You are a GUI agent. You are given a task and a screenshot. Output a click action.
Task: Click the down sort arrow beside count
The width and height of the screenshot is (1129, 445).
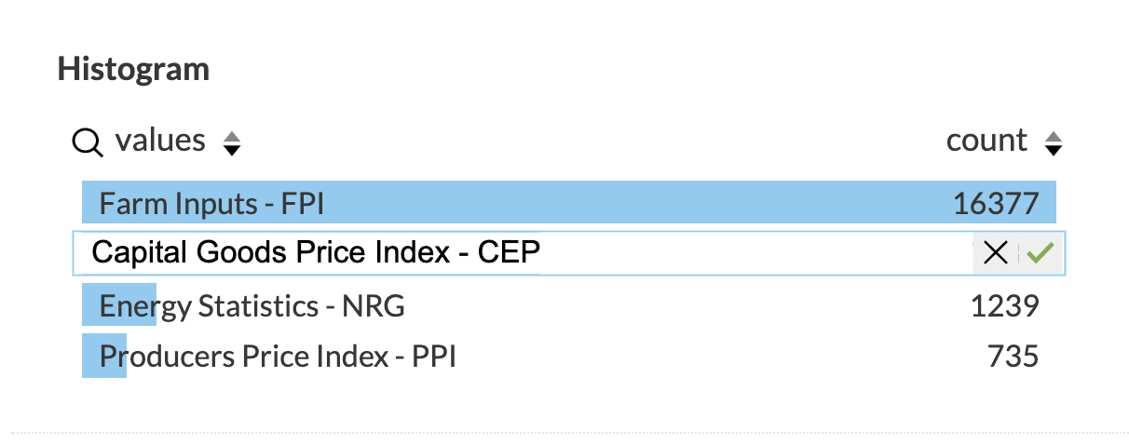click(1054, 149)
